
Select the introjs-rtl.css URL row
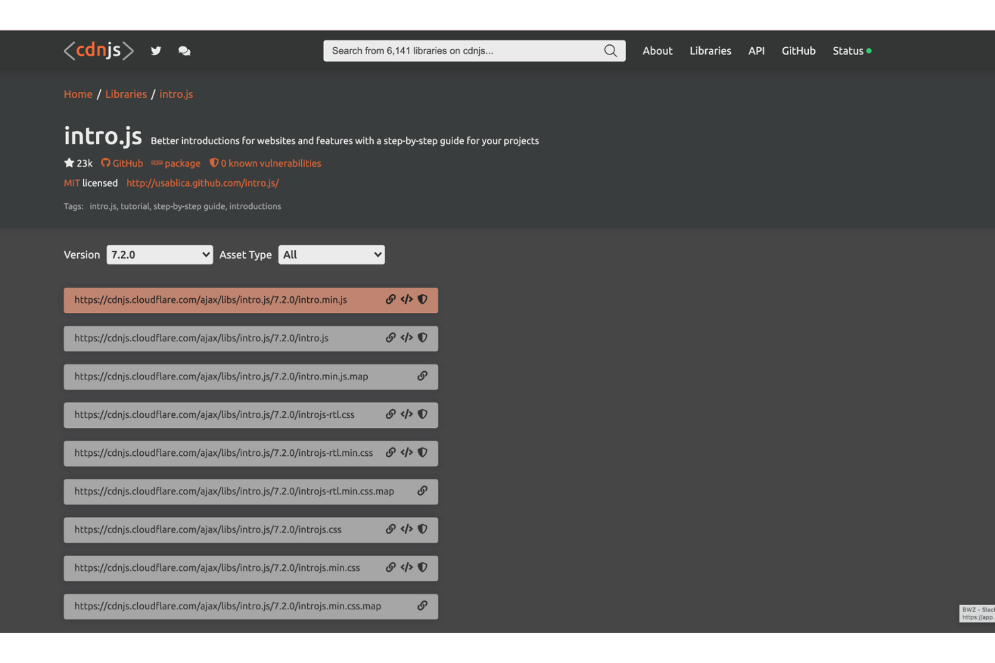click(251, 415)
